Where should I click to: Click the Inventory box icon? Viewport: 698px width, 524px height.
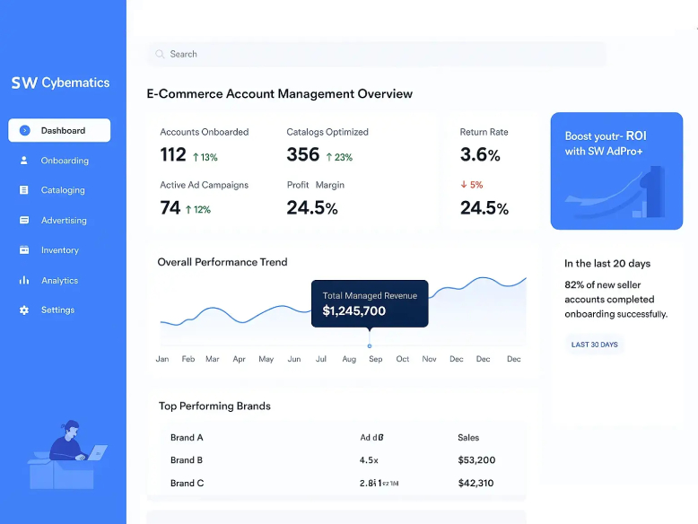(24, 250)
